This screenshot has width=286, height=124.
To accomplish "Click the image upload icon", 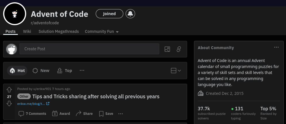I will pos(167,49).
